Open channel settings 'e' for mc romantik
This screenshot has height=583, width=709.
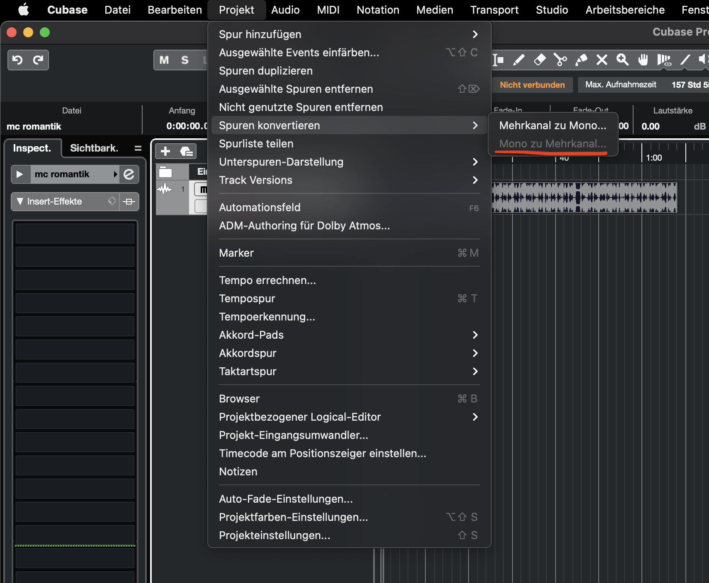point(129,174)
